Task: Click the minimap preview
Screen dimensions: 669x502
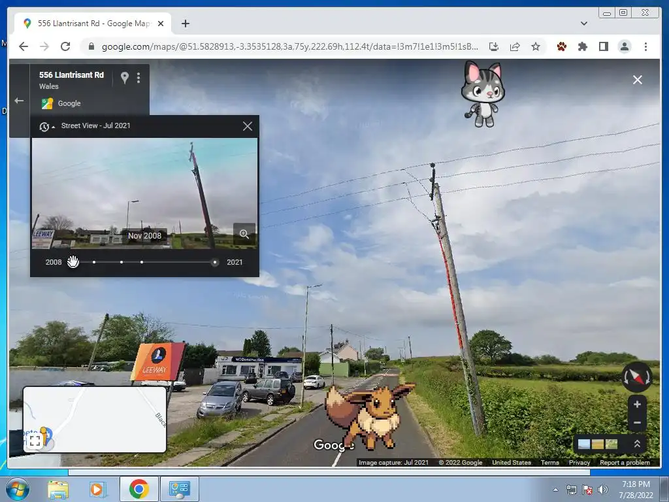Action: click(95, 419)
